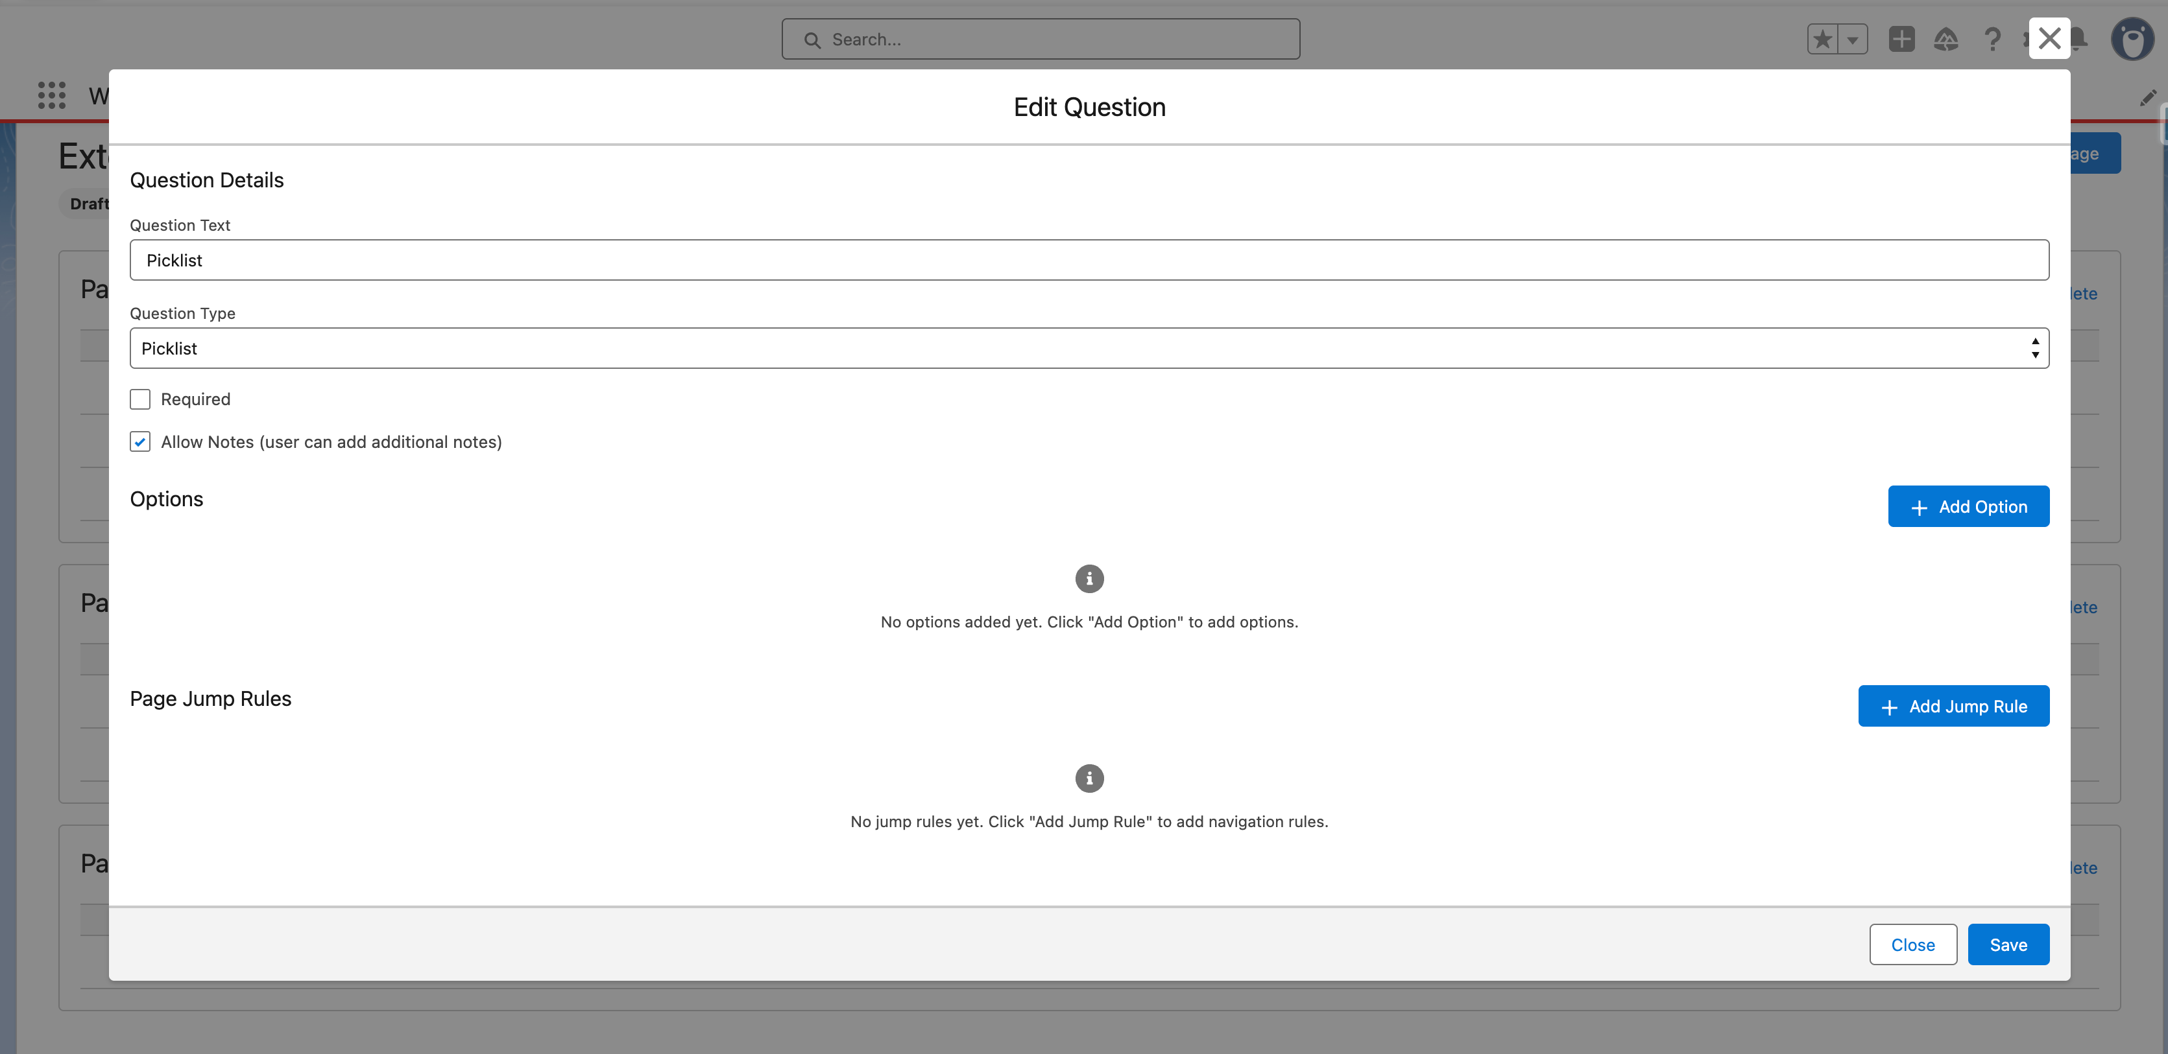2168x1054 pixels.
Task: Click the Add Jump Rule button
Action: click(x=1953, y=706)
